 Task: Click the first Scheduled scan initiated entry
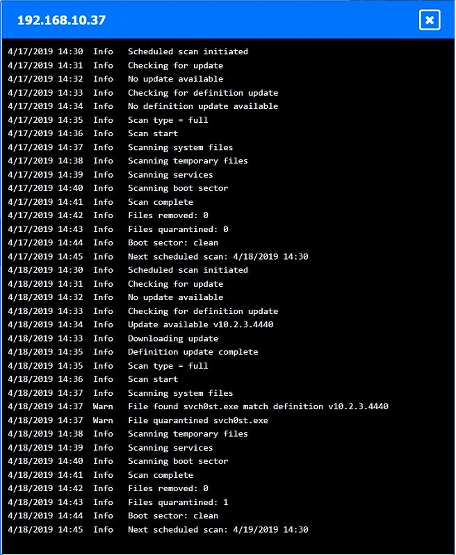128,51
